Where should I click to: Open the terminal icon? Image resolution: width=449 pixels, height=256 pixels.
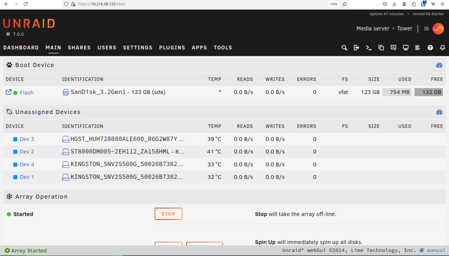tap(369, 48)
